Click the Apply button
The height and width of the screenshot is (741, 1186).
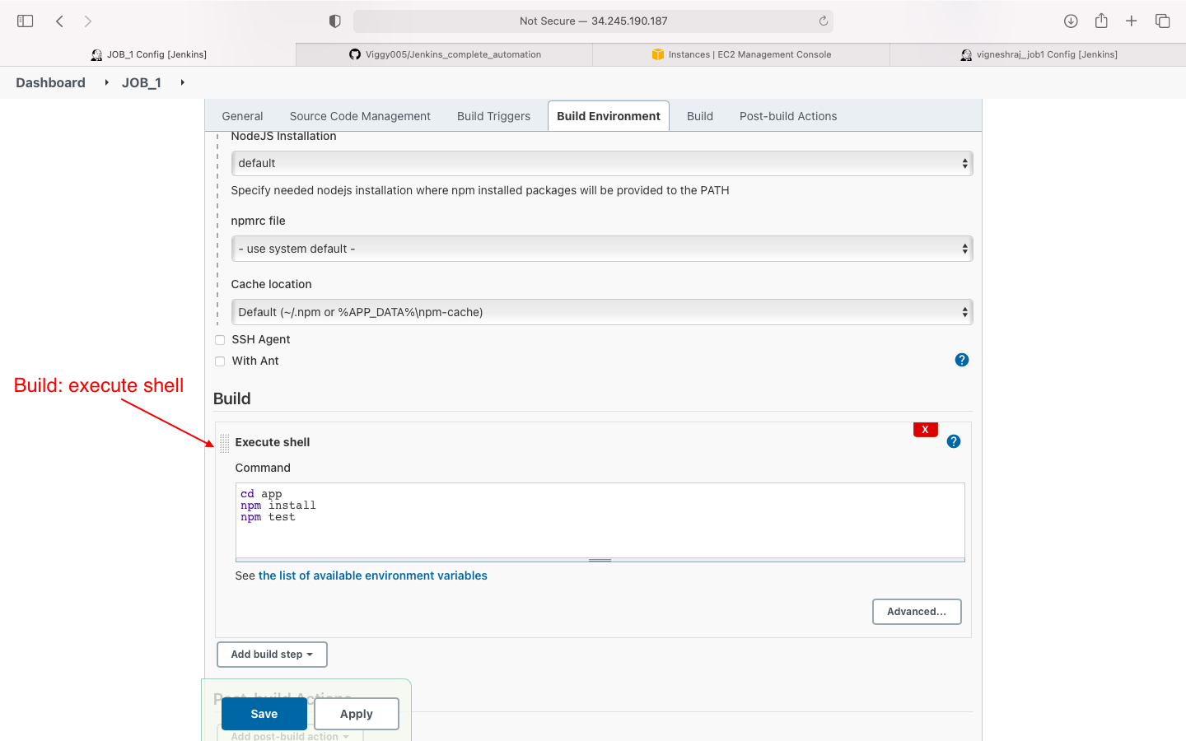[357, 714]
